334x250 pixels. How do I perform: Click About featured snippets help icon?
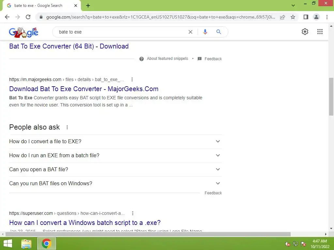point(142,59)
